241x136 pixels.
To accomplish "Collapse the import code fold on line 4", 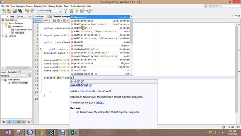I will 41,35.
